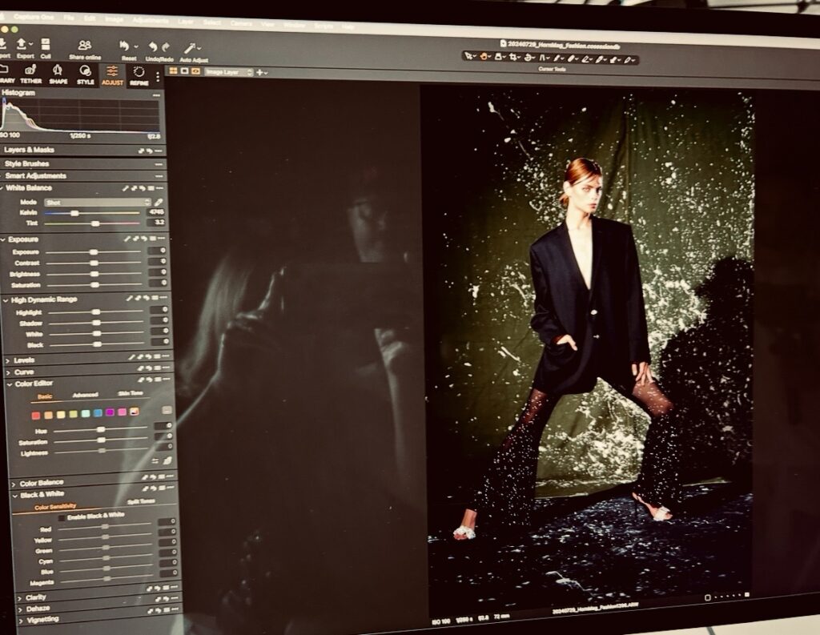Collapse the White Balance panel

[x=2, y=188]
